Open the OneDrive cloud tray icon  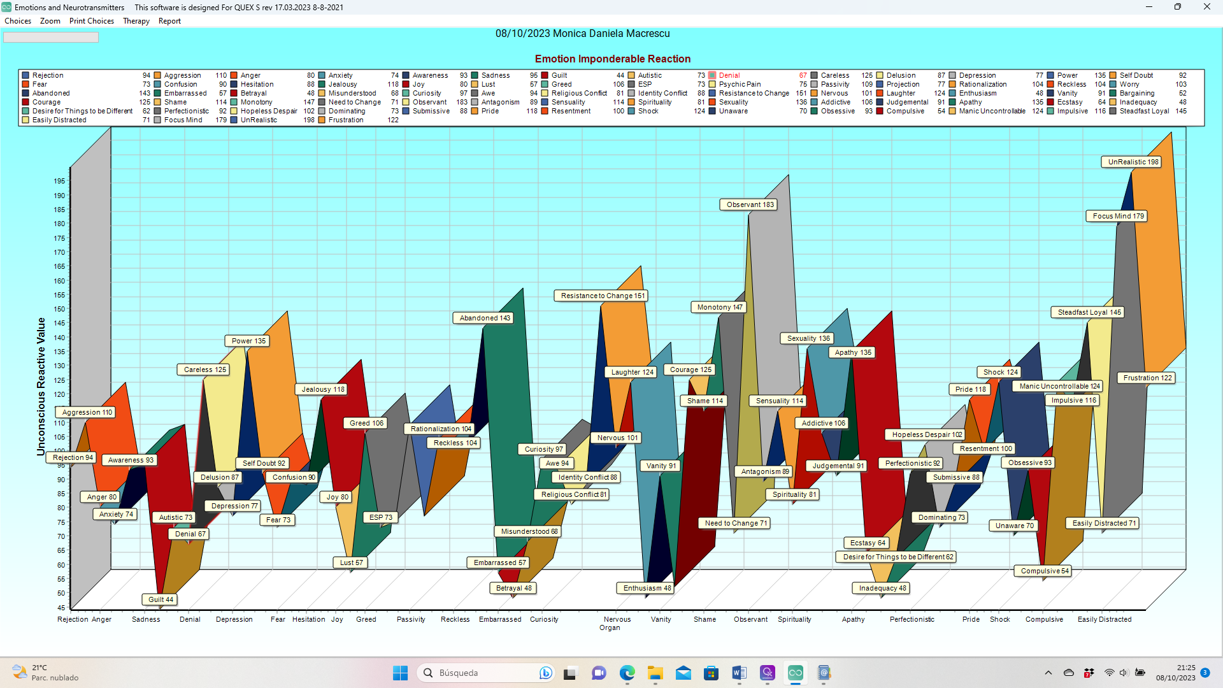point(1069,673)
